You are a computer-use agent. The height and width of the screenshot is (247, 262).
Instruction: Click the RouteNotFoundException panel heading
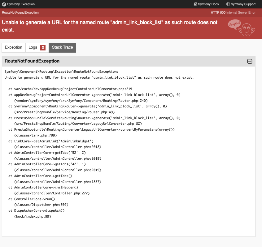click(x=32, y=61)
